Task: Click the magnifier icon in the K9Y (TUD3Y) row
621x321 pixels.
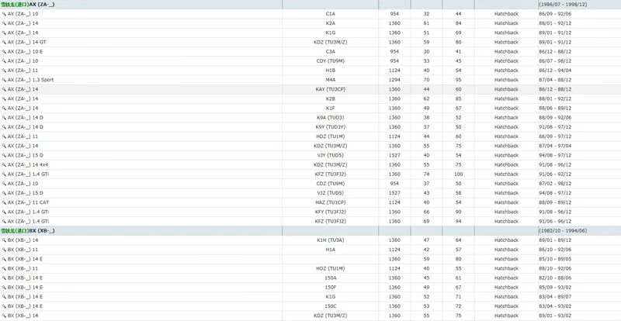Action: click(4, 127)
